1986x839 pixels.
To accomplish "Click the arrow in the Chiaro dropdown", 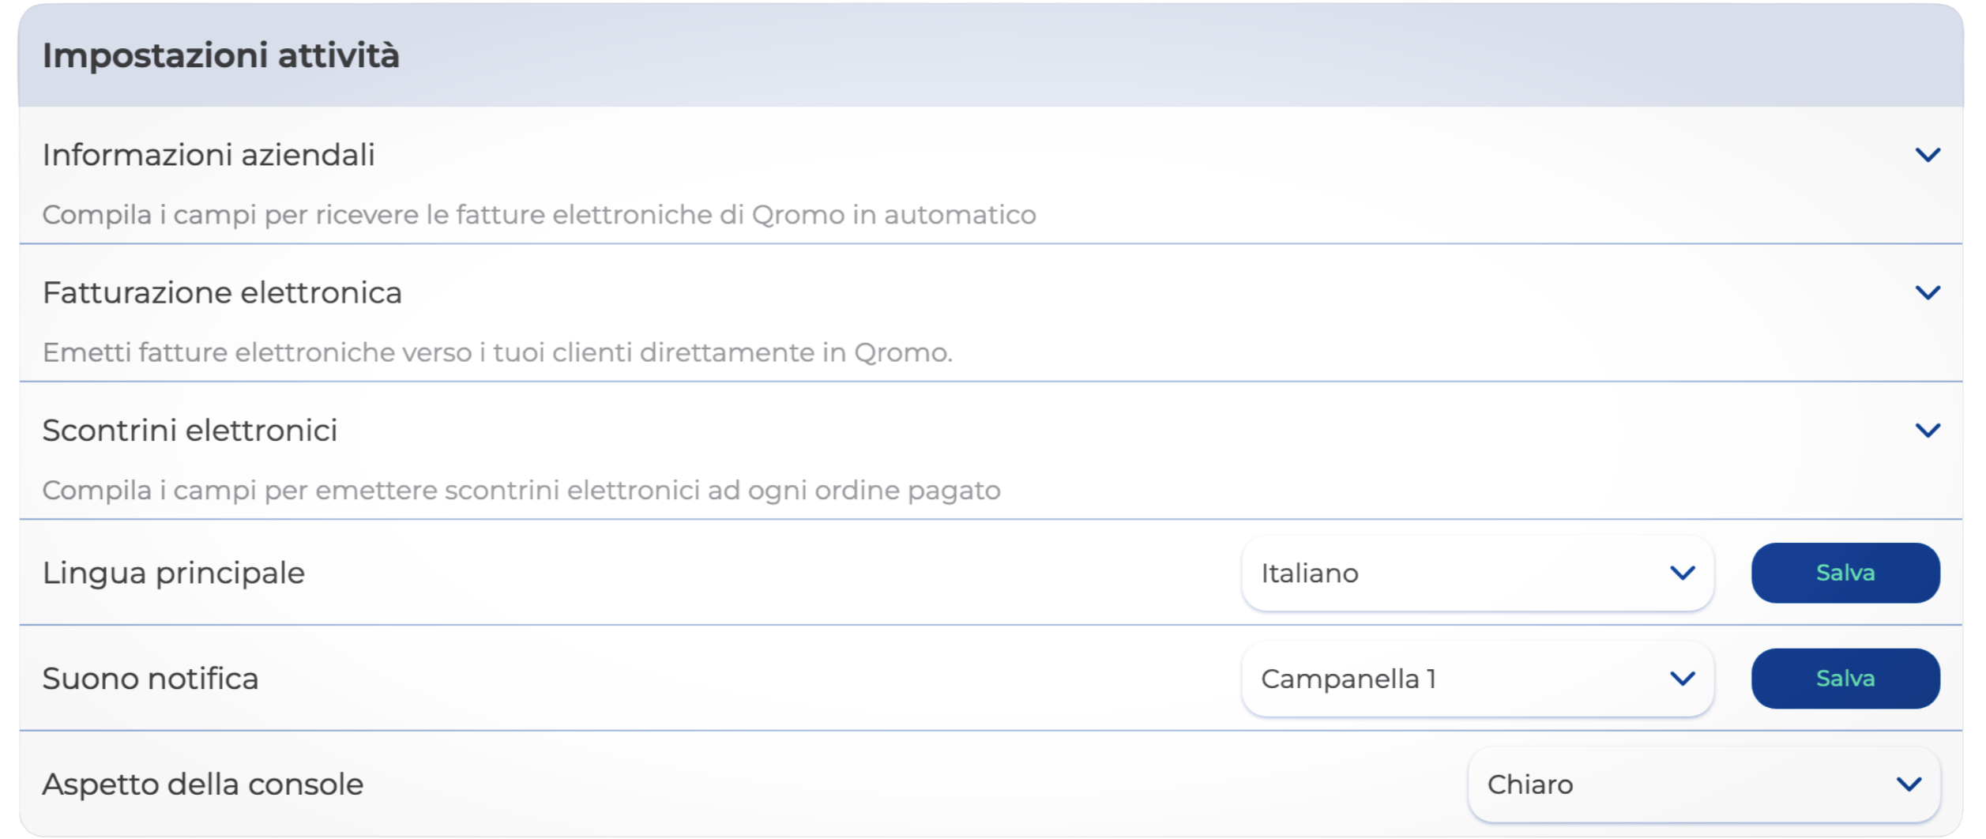I will [x=1909, y=784].
